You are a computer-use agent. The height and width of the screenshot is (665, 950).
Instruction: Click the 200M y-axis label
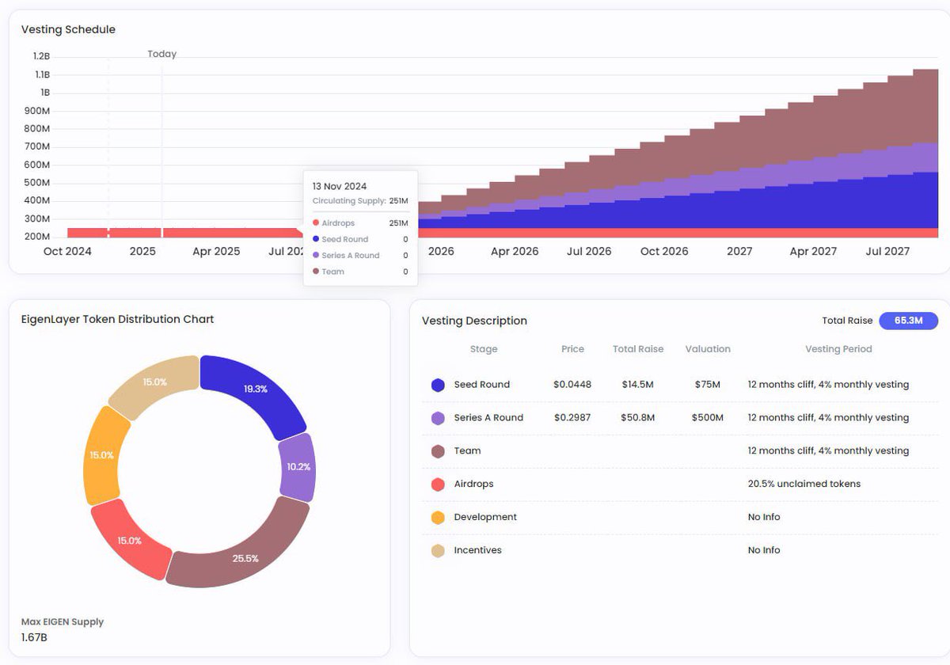(x=38, y=237)
